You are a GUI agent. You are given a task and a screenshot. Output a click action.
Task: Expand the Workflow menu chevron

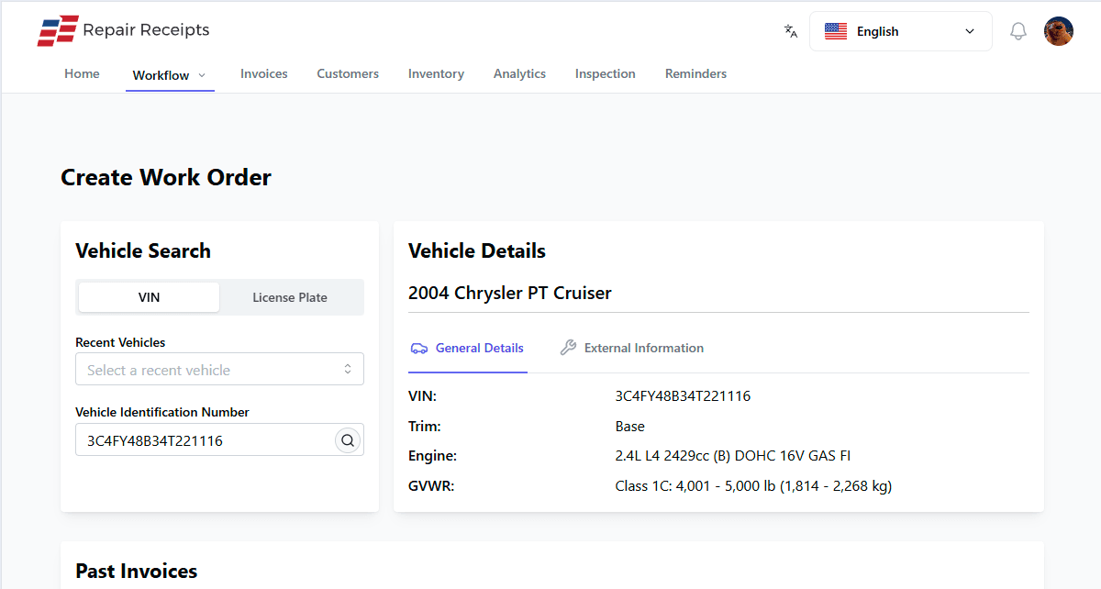[x=202, y=75]
